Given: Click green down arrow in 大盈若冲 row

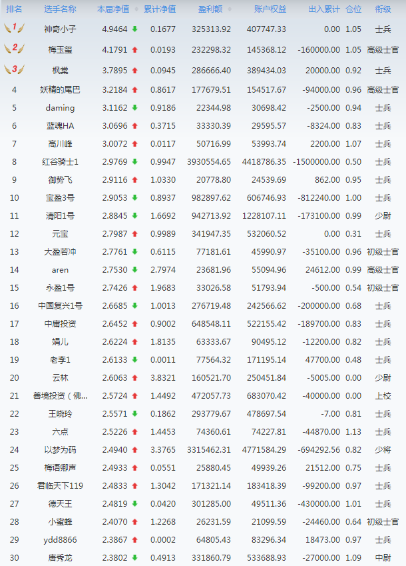Looking at the screenshot, I should click(134, 251).
